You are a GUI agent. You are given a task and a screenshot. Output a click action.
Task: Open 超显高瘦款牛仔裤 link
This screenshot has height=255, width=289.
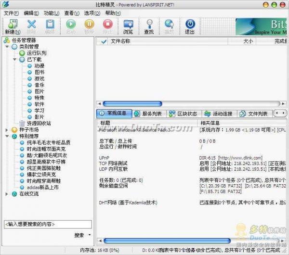point(46,162)
